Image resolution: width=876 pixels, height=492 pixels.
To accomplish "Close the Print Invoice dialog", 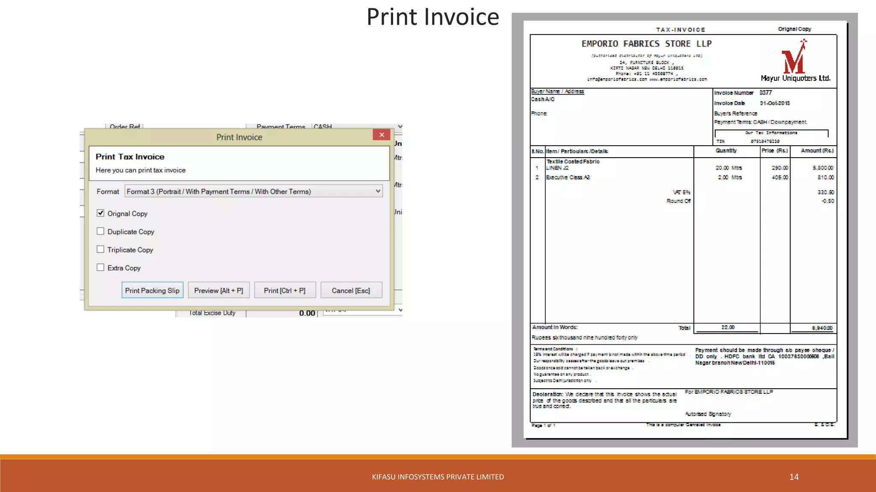I will tap(382, 135).
